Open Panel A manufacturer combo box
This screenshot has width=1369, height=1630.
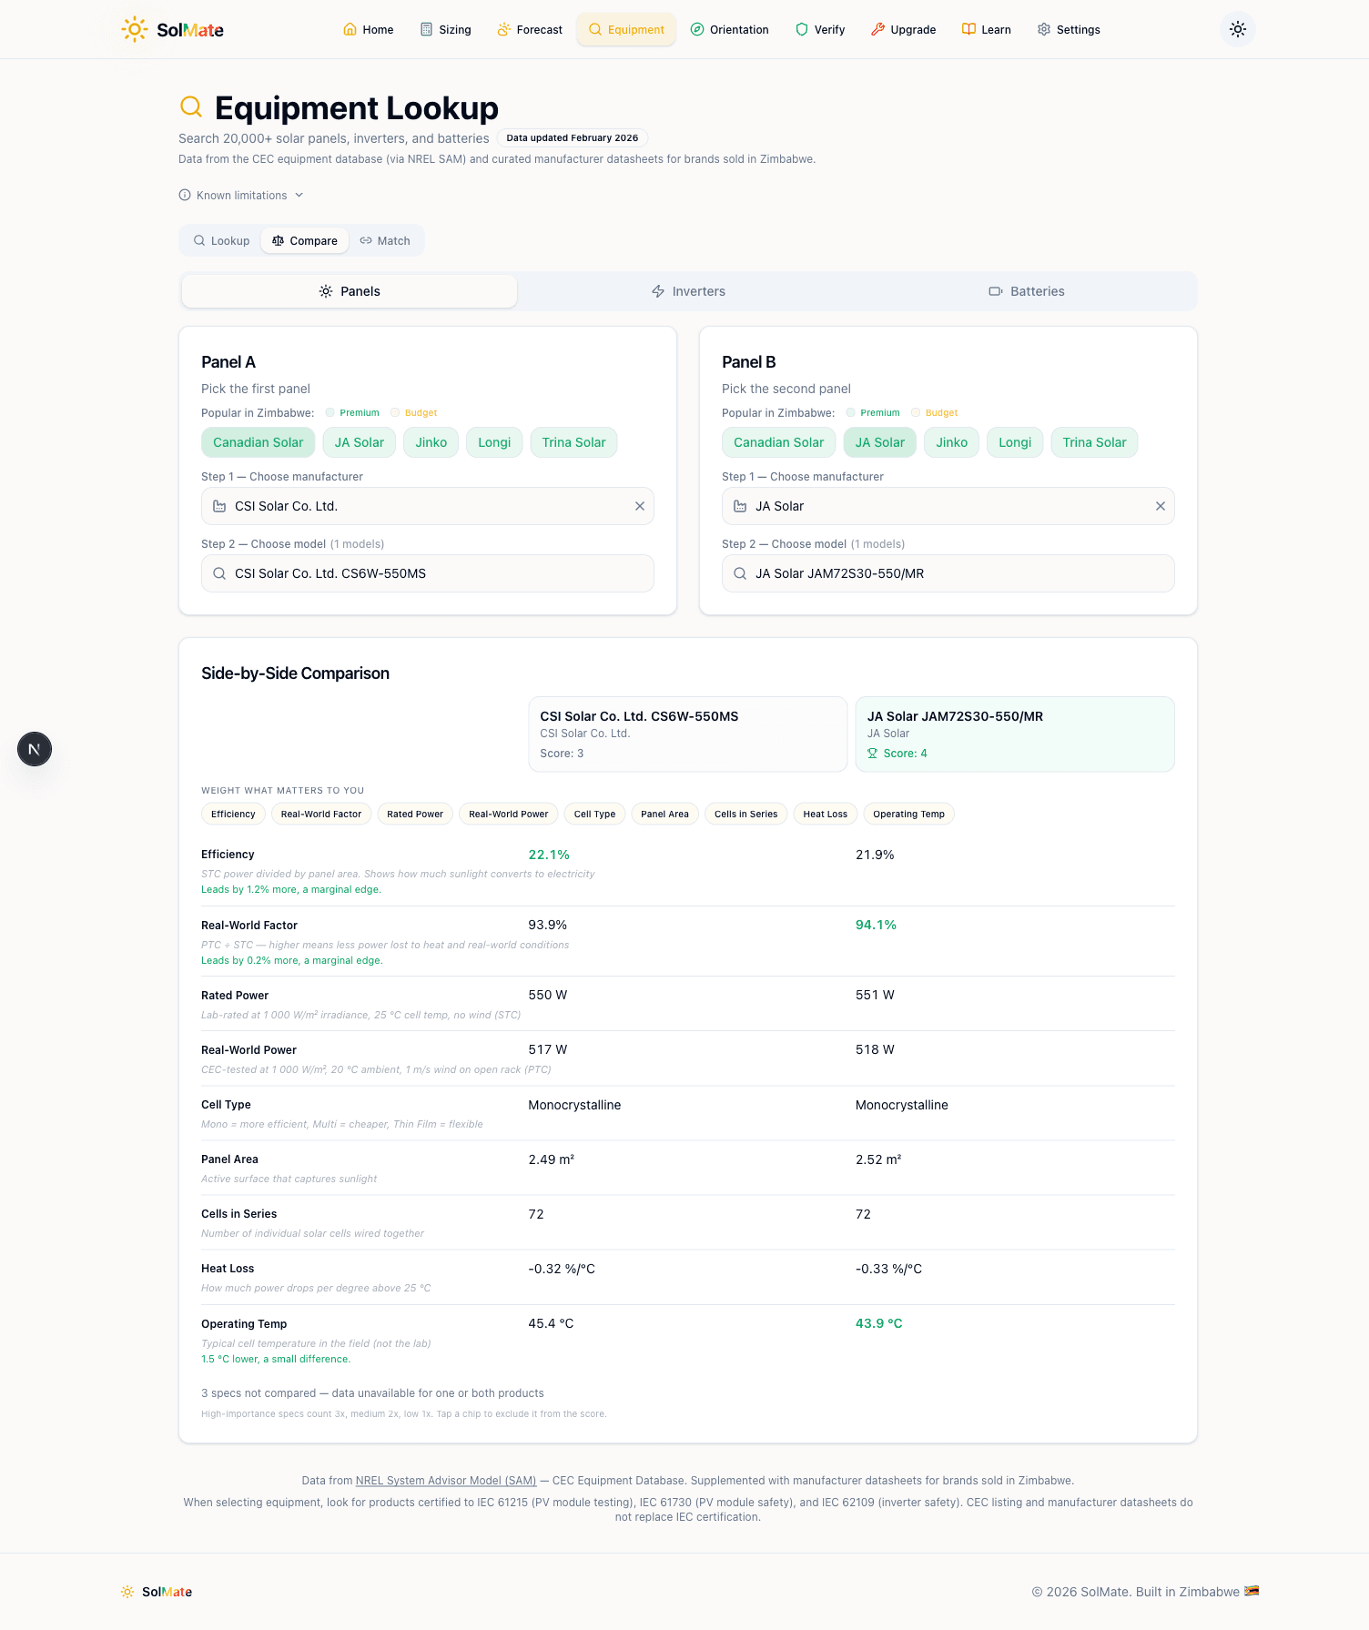click(419, 506)
